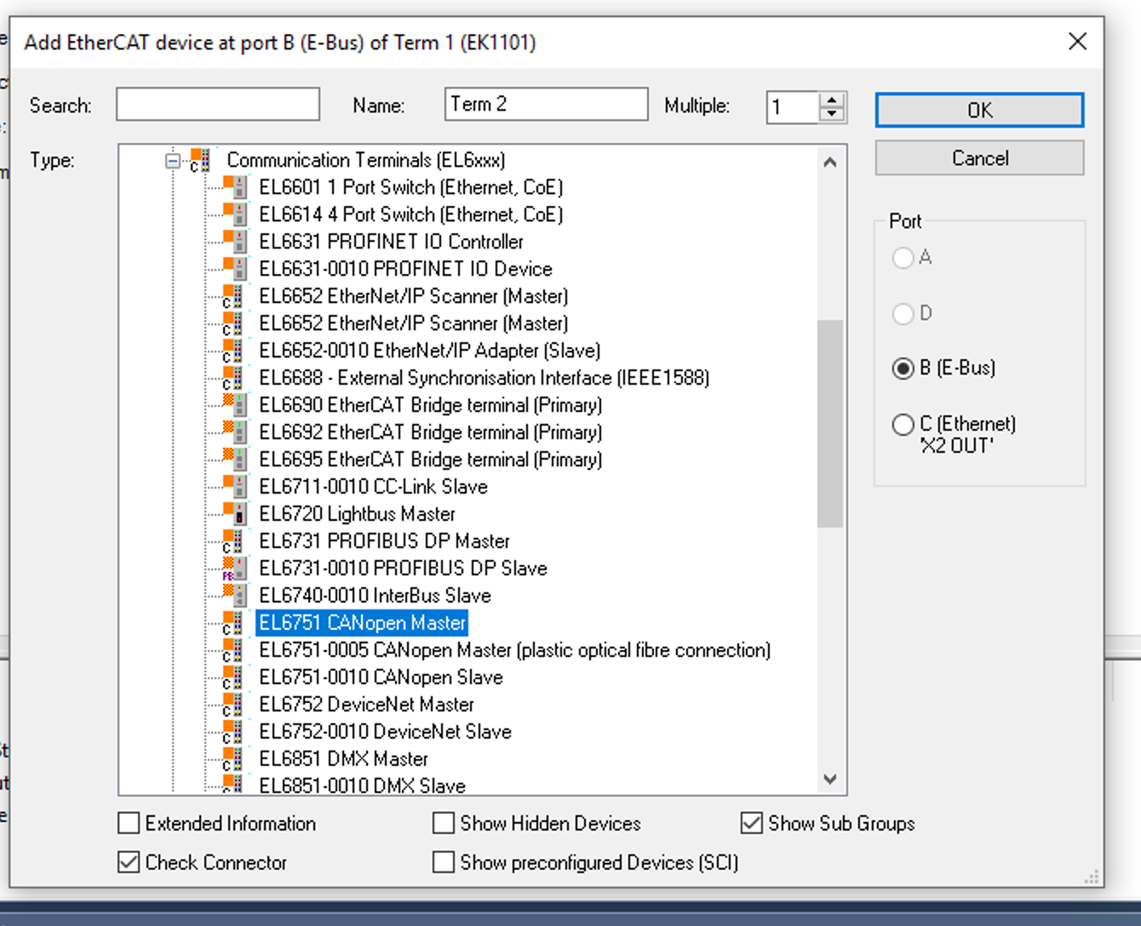Uncheck the Check Connector option
This screenshot has height=926, width=1141.
128,862
